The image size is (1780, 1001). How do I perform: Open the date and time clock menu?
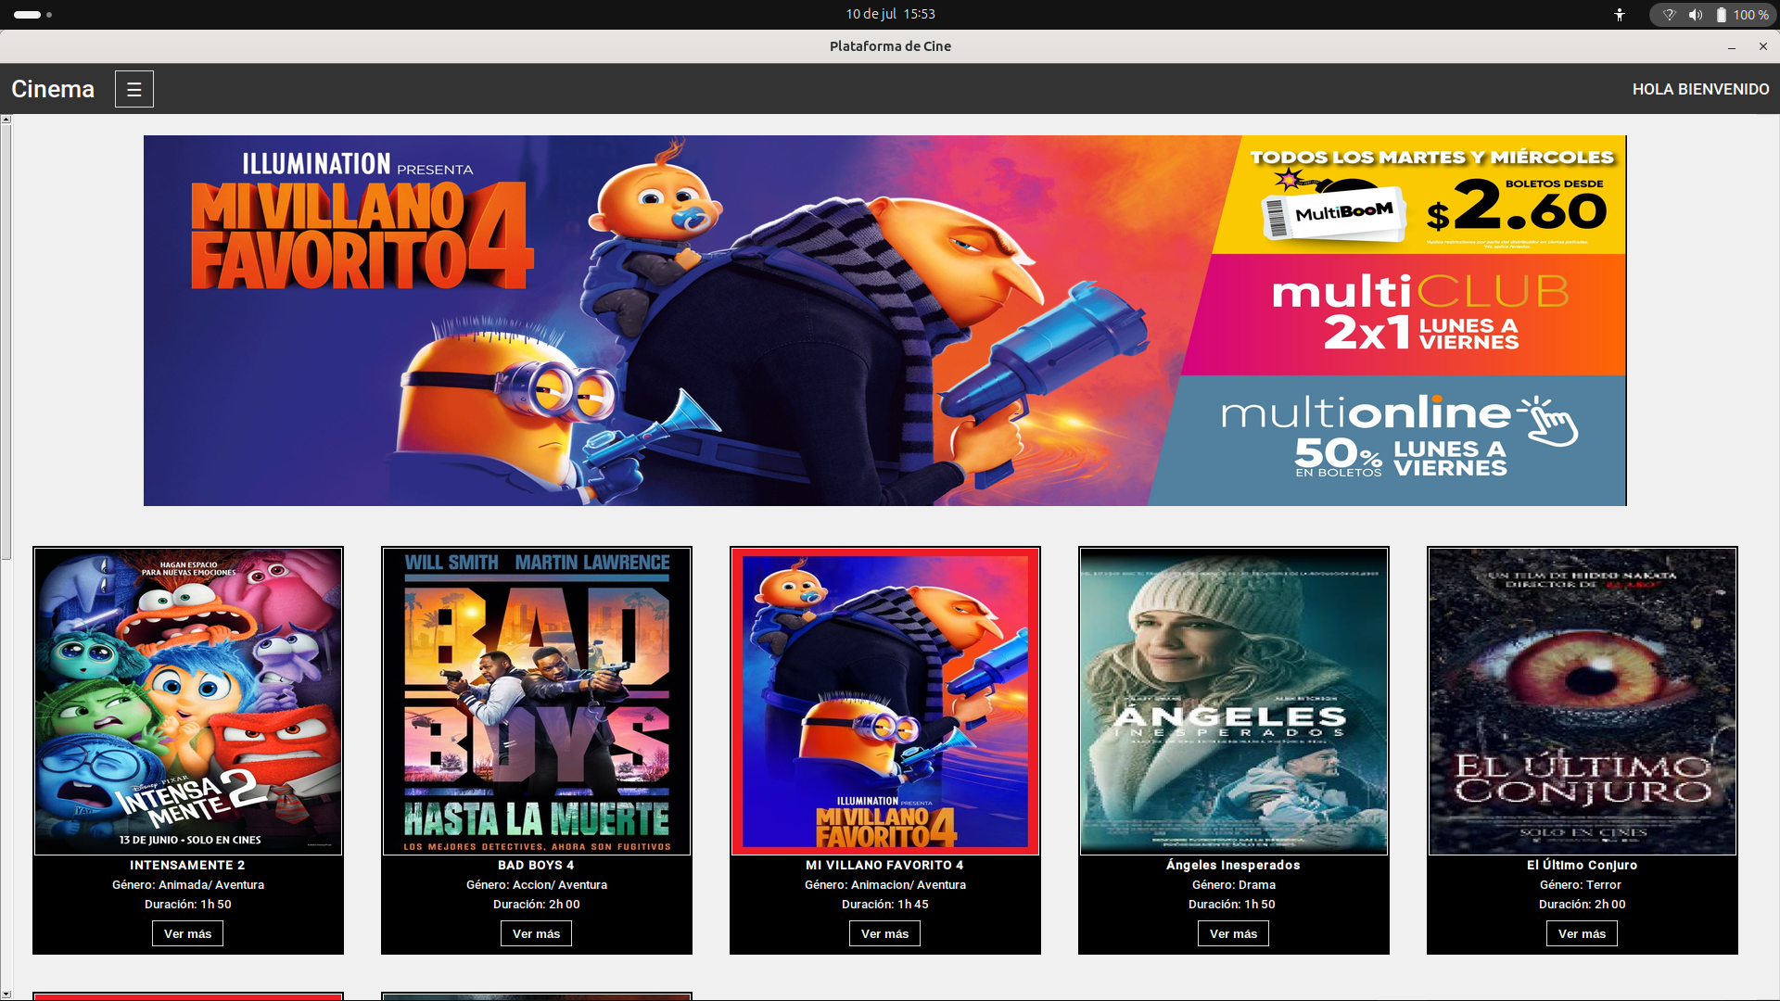point(890,14)
